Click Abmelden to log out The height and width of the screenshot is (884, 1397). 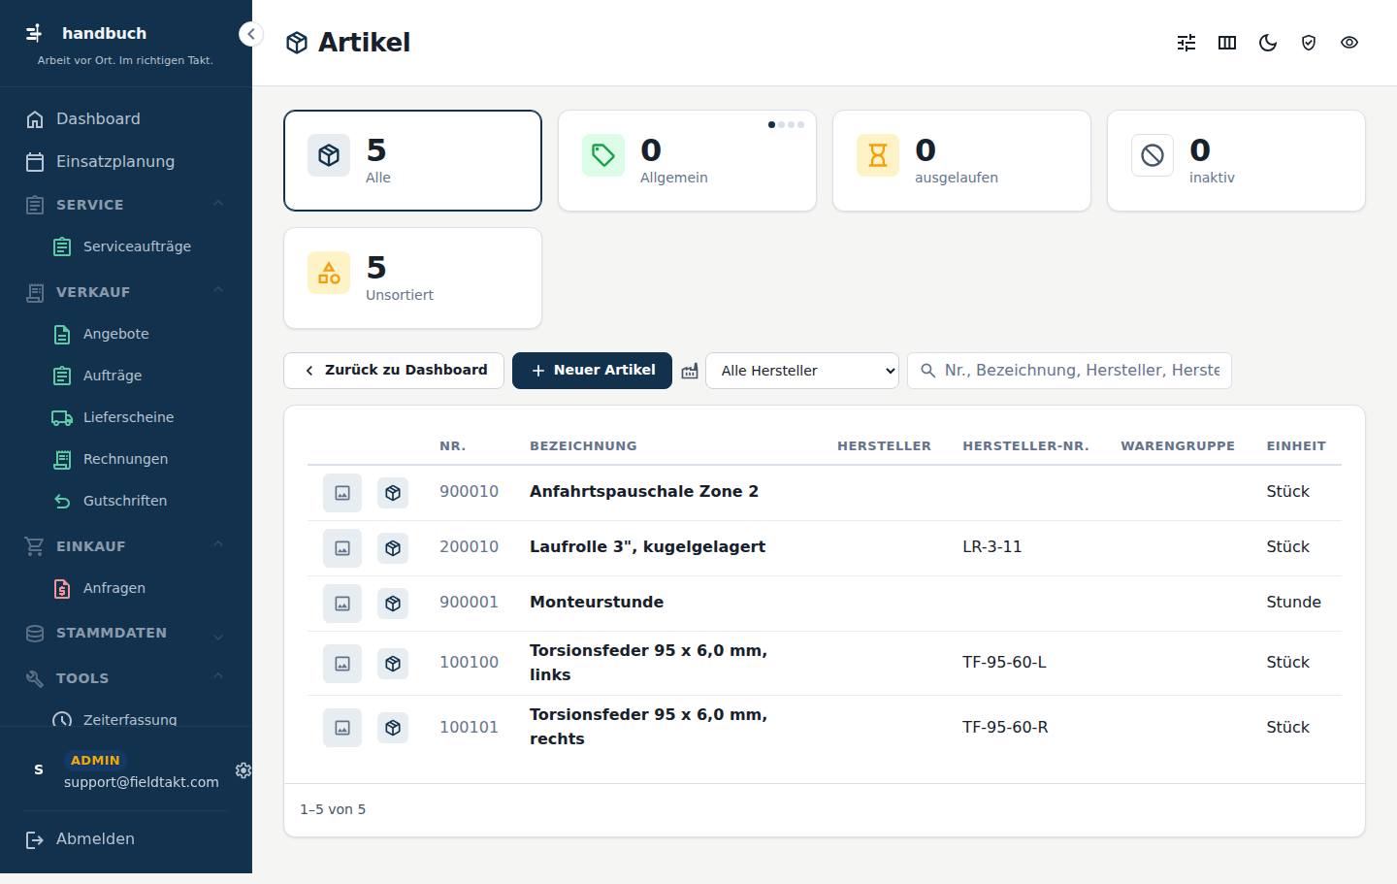point(126,839)
